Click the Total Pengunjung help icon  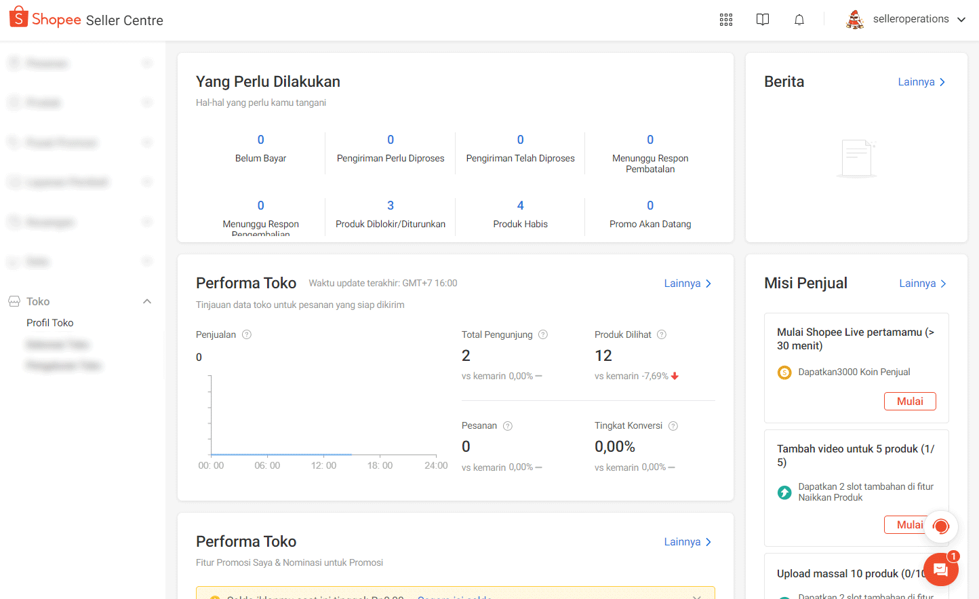[x=543, y=334]
